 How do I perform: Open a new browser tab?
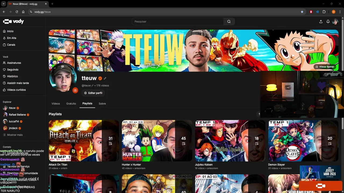[52, 4]
